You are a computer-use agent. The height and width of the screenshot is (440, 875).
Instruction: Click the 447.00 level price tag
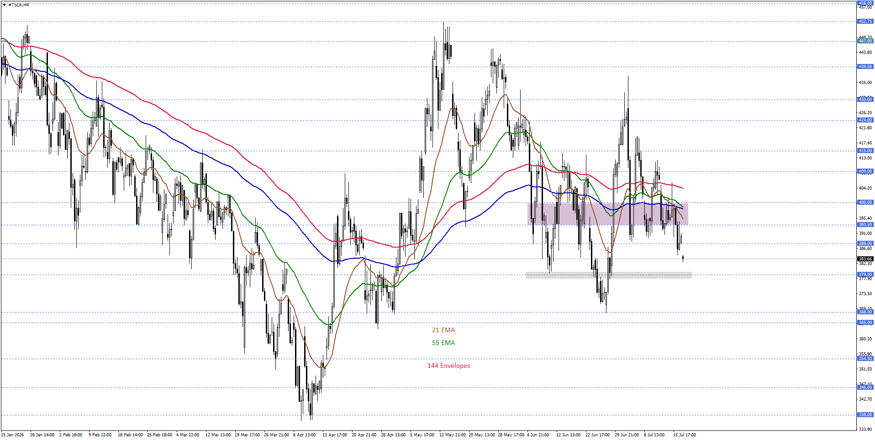(865, 41)
